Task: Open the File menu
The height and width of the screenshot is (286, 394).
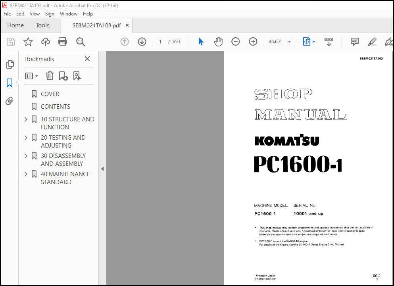Action: [7, 14]
